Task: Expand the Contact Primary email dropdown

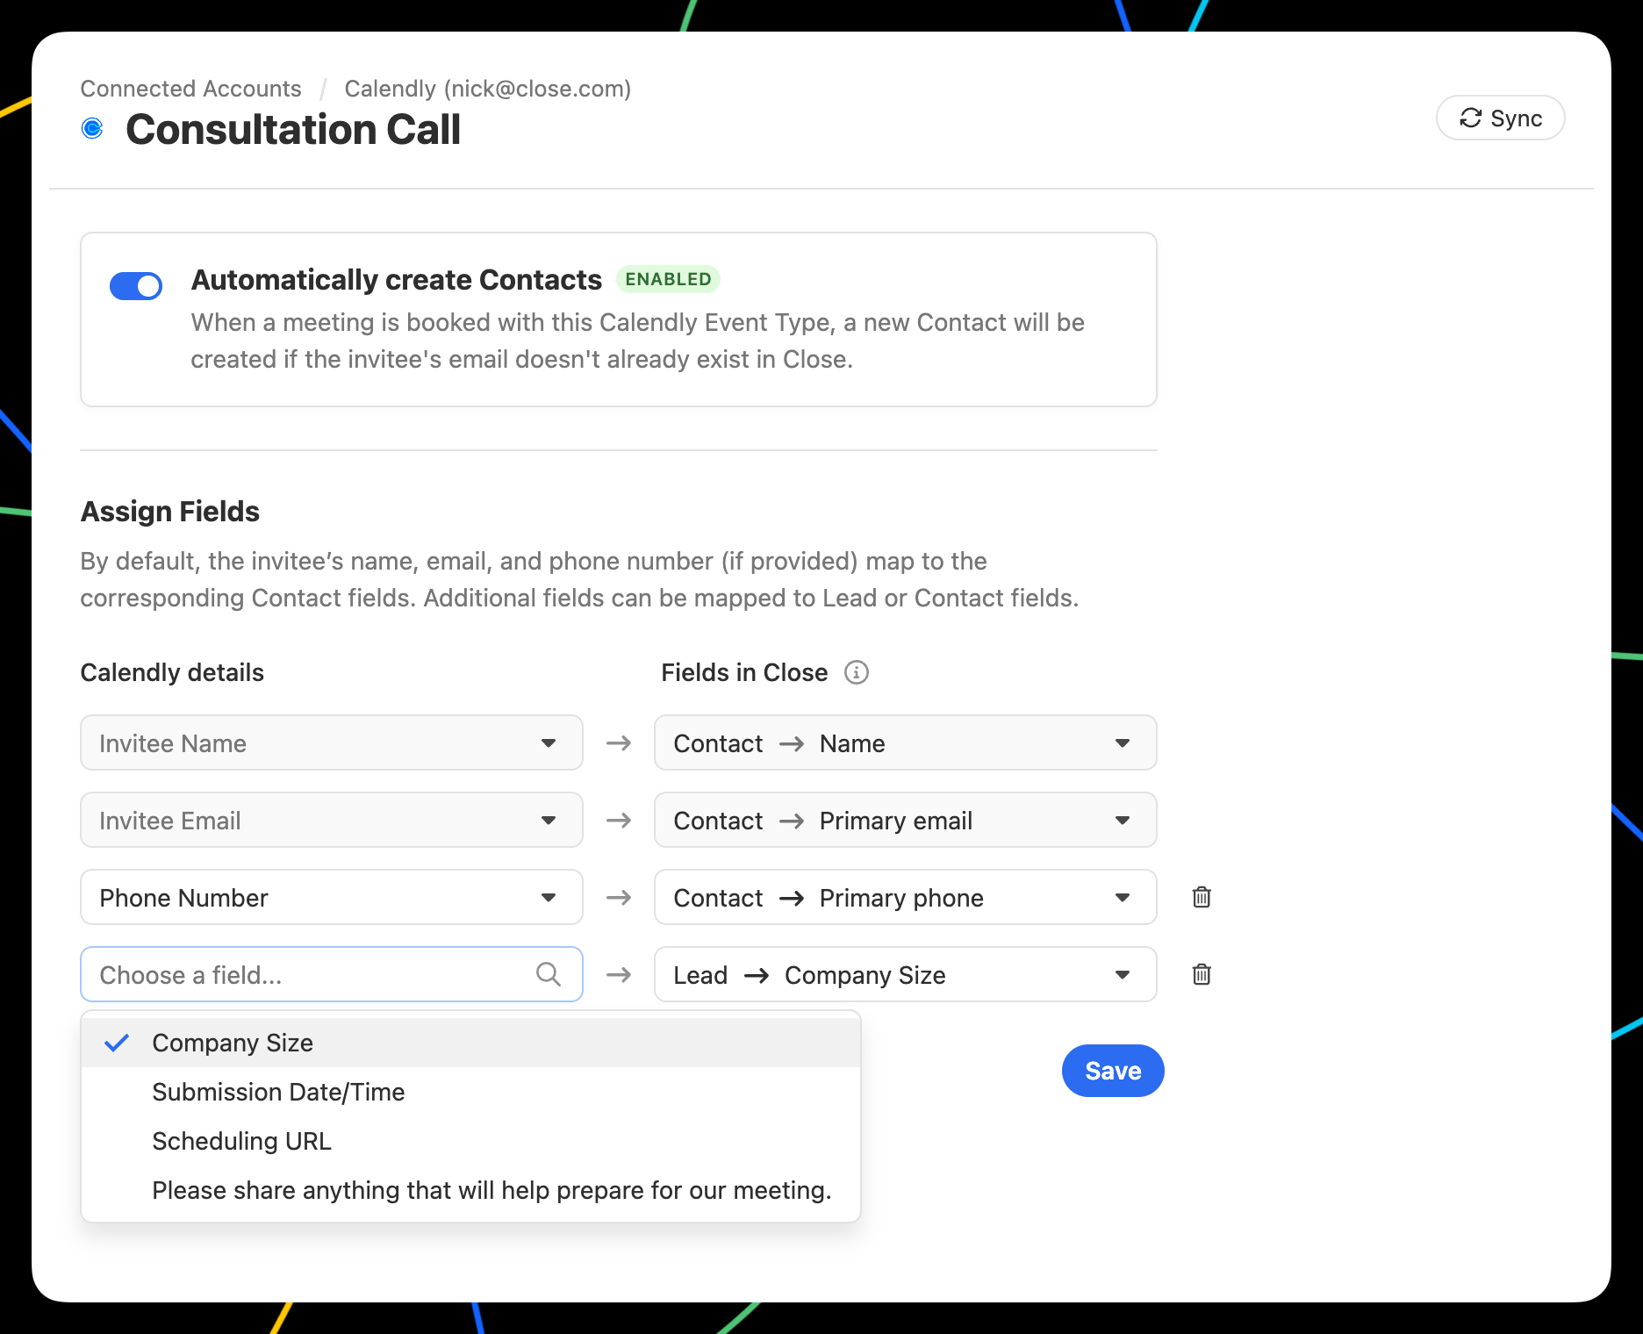Action: pos(906,820)
